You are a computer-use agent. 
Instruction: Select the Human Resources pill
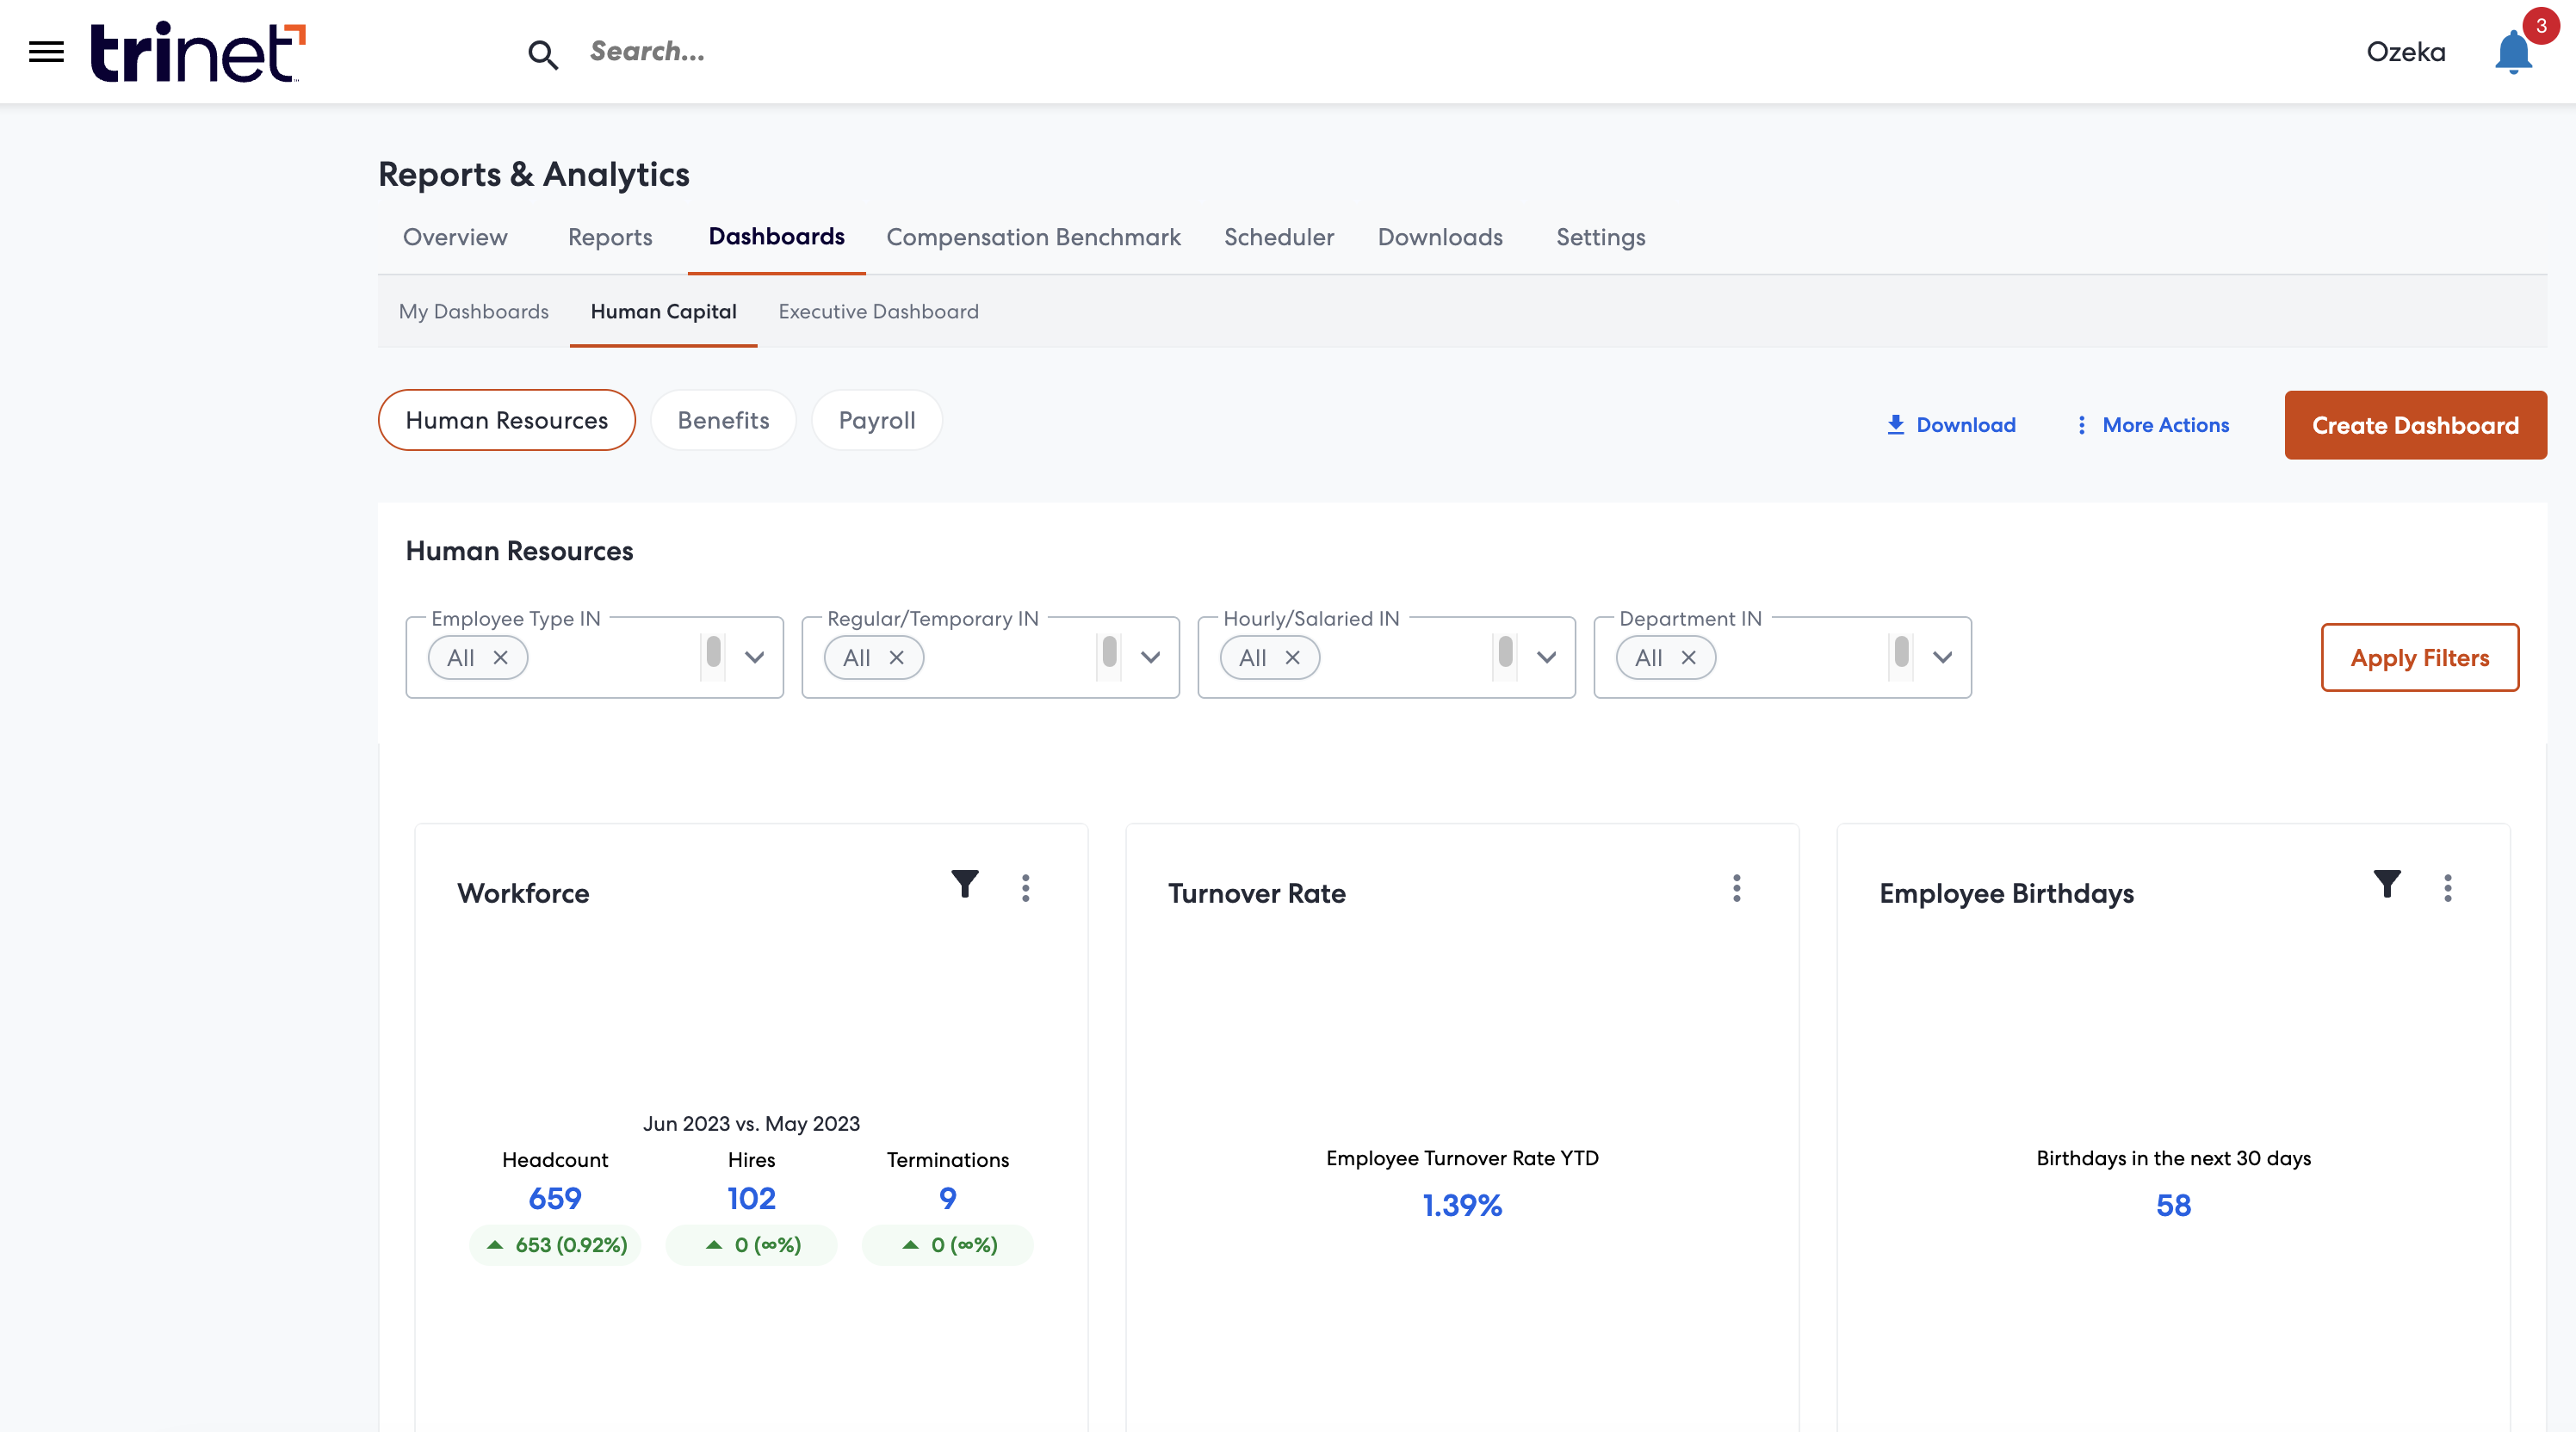tap(507, 421)
